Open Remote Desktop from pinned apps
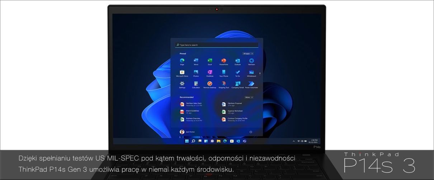Screen dimensions: 434x180 (x=210, y=84)
